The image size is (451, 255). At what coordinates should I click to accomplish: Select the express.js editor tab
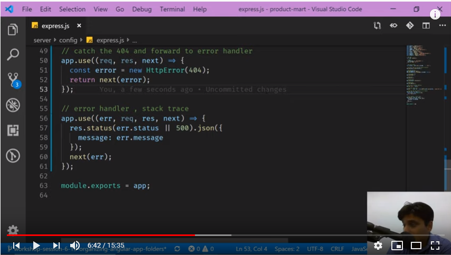[54, 25]
